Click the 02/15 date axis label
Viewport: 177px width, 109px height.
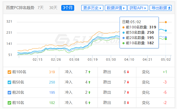[37, 59]
